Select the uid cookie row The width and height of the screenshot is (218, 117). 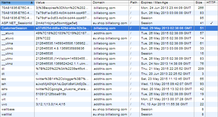[x=109, y=94]
